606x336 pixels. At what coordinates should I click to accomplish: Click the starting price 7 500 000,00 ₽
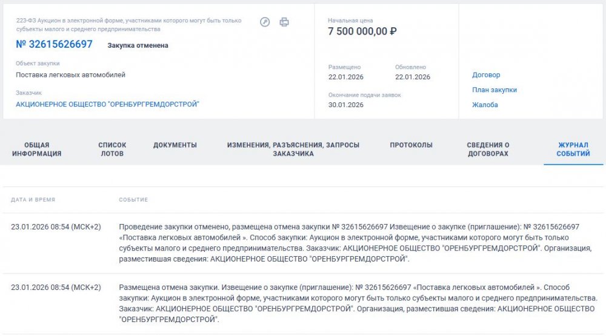coord(362,31)
